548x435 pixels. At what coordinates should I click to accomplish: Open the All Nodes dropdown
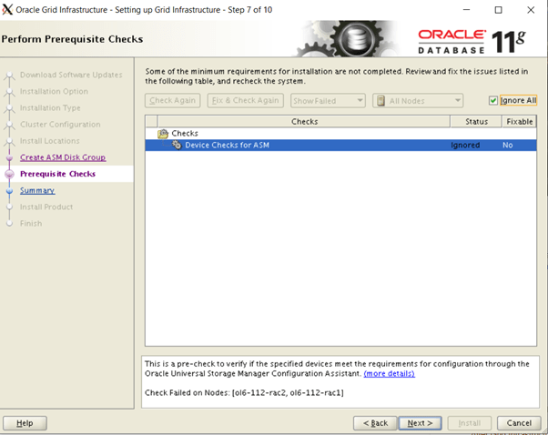click(x=418, y=101)
